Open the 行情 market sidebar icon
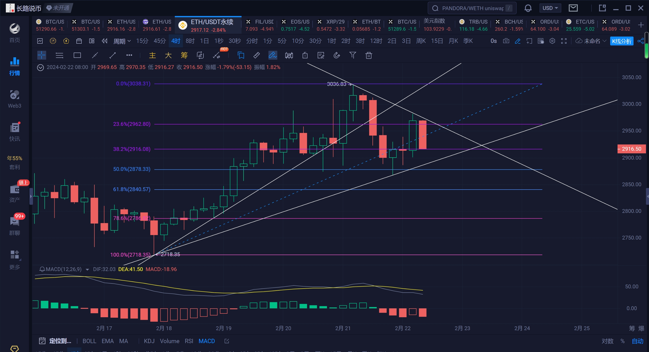 pyautogui.click(x=14, y=66)
